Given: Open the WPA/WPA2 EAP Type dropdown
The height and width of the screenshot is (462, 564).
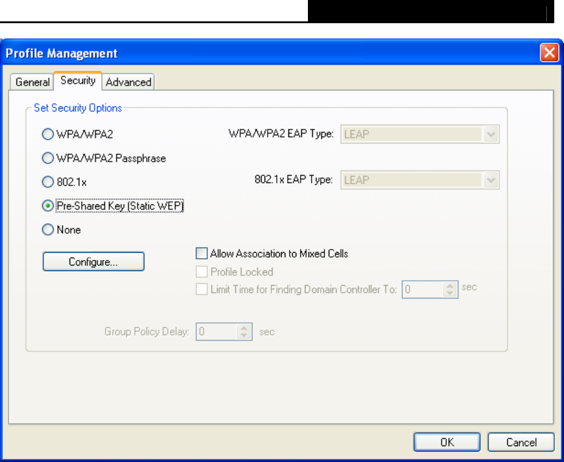Looking at the screenshot, I should point(419,134).
